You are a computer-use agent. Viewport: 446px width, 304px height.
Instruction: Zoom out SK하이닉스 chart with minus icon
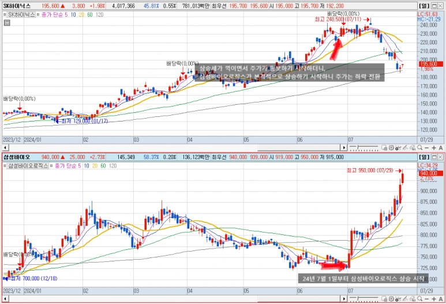426,148
